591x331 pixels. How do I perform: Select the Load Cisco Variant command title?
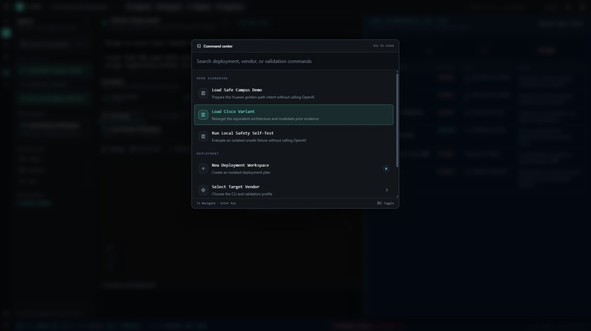click(233, 111)
